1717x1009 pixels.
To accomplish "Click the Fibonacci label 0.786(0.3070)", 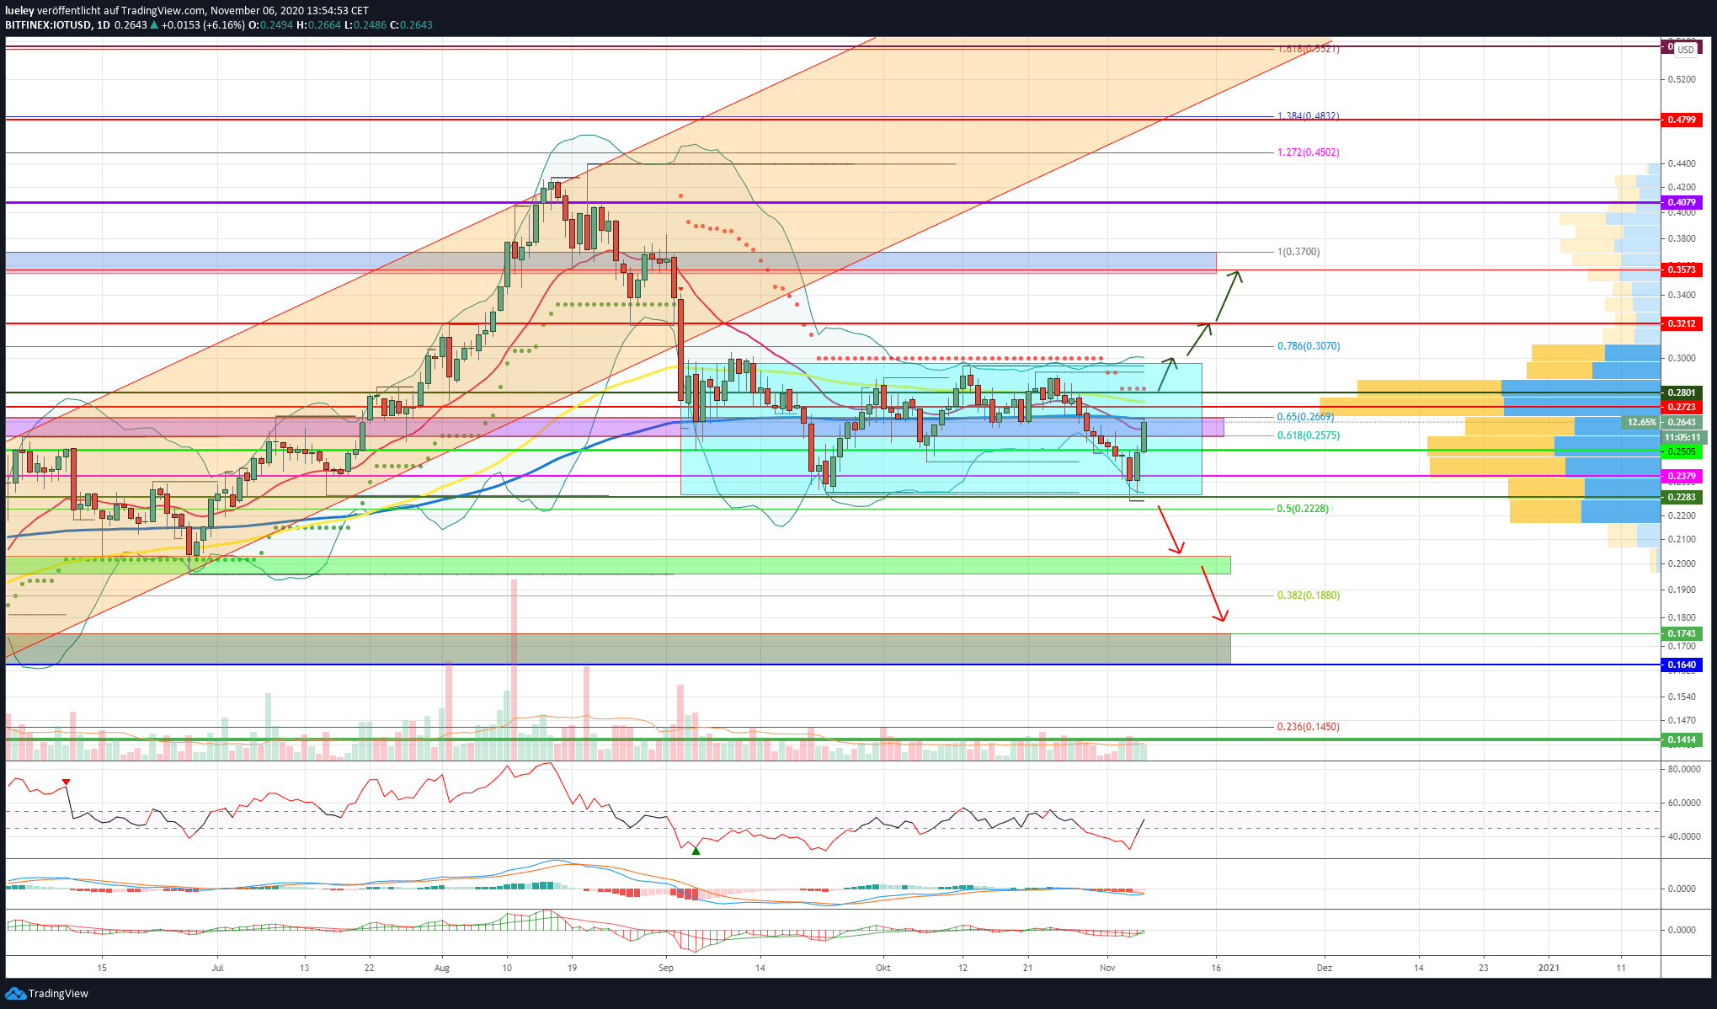I will (x=1309, y=346).
